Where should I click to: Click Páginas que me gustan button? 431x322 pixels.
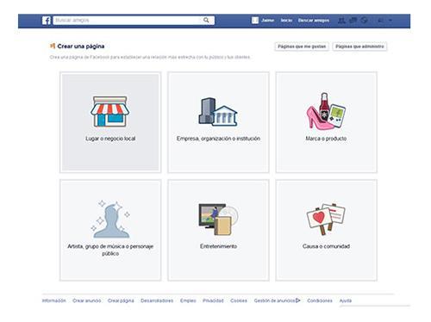coord(302,46)
